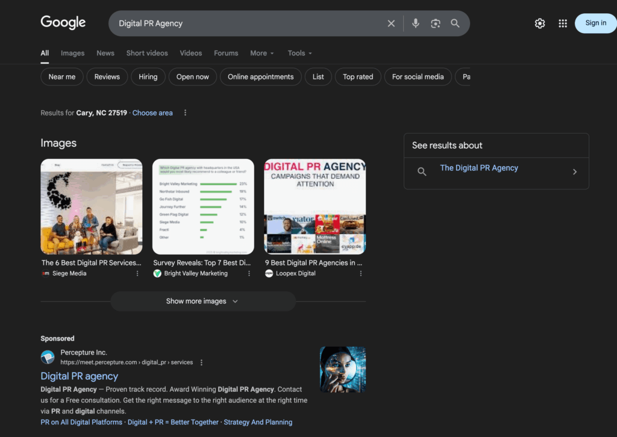Open quick settings via the gear icon
Screen dimensions: 617x437
[x=539, y=23]
